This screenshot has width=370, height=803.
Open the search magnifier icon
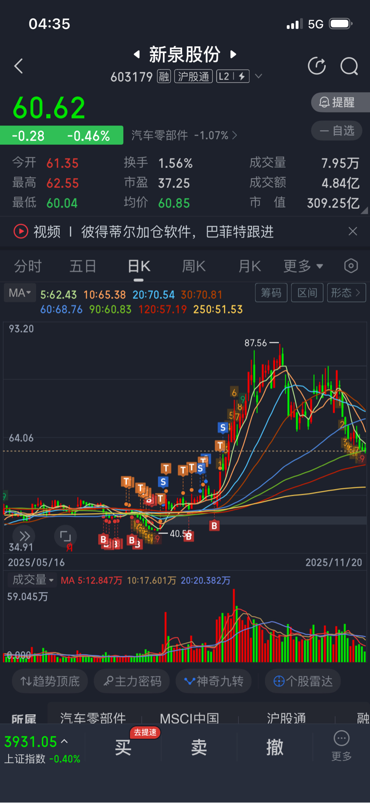(x=349, y=66)
